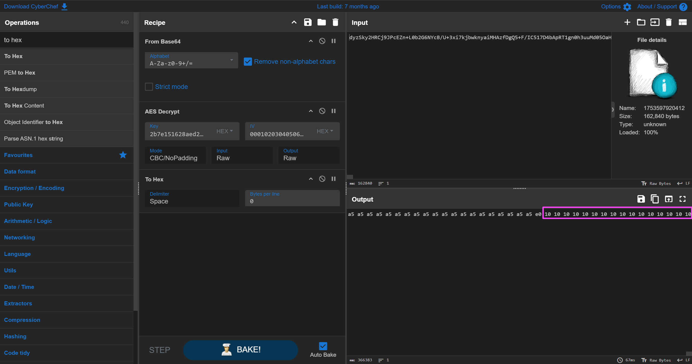Open About / Support help
This screenshot has width=692, height=364.
pyautogui.click(x=662, y=6)
